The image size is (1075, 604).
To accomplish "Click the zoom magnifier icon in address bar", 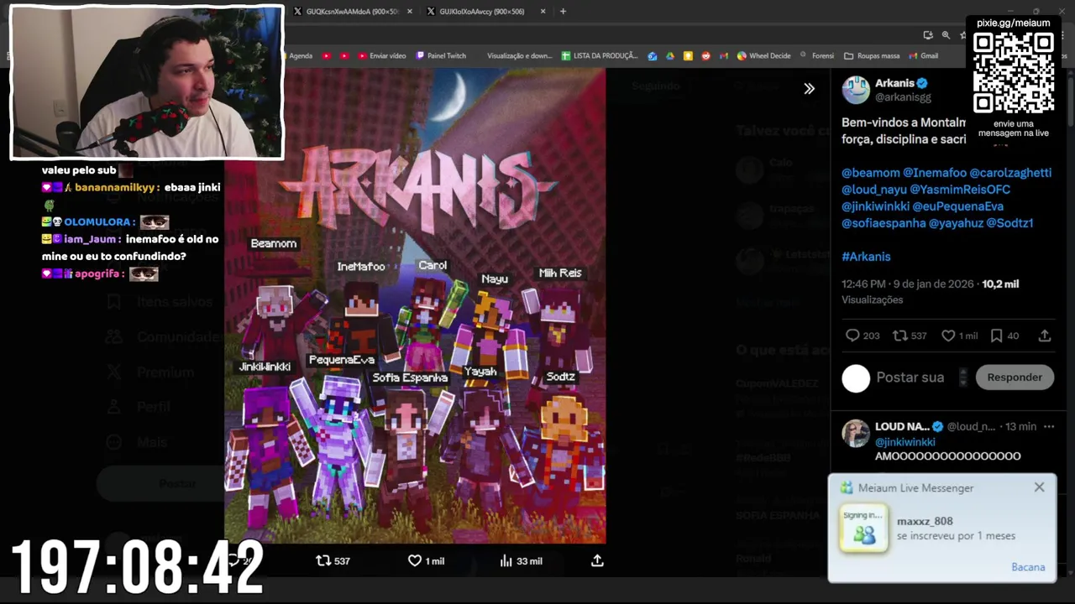I will tap(946, 35).
